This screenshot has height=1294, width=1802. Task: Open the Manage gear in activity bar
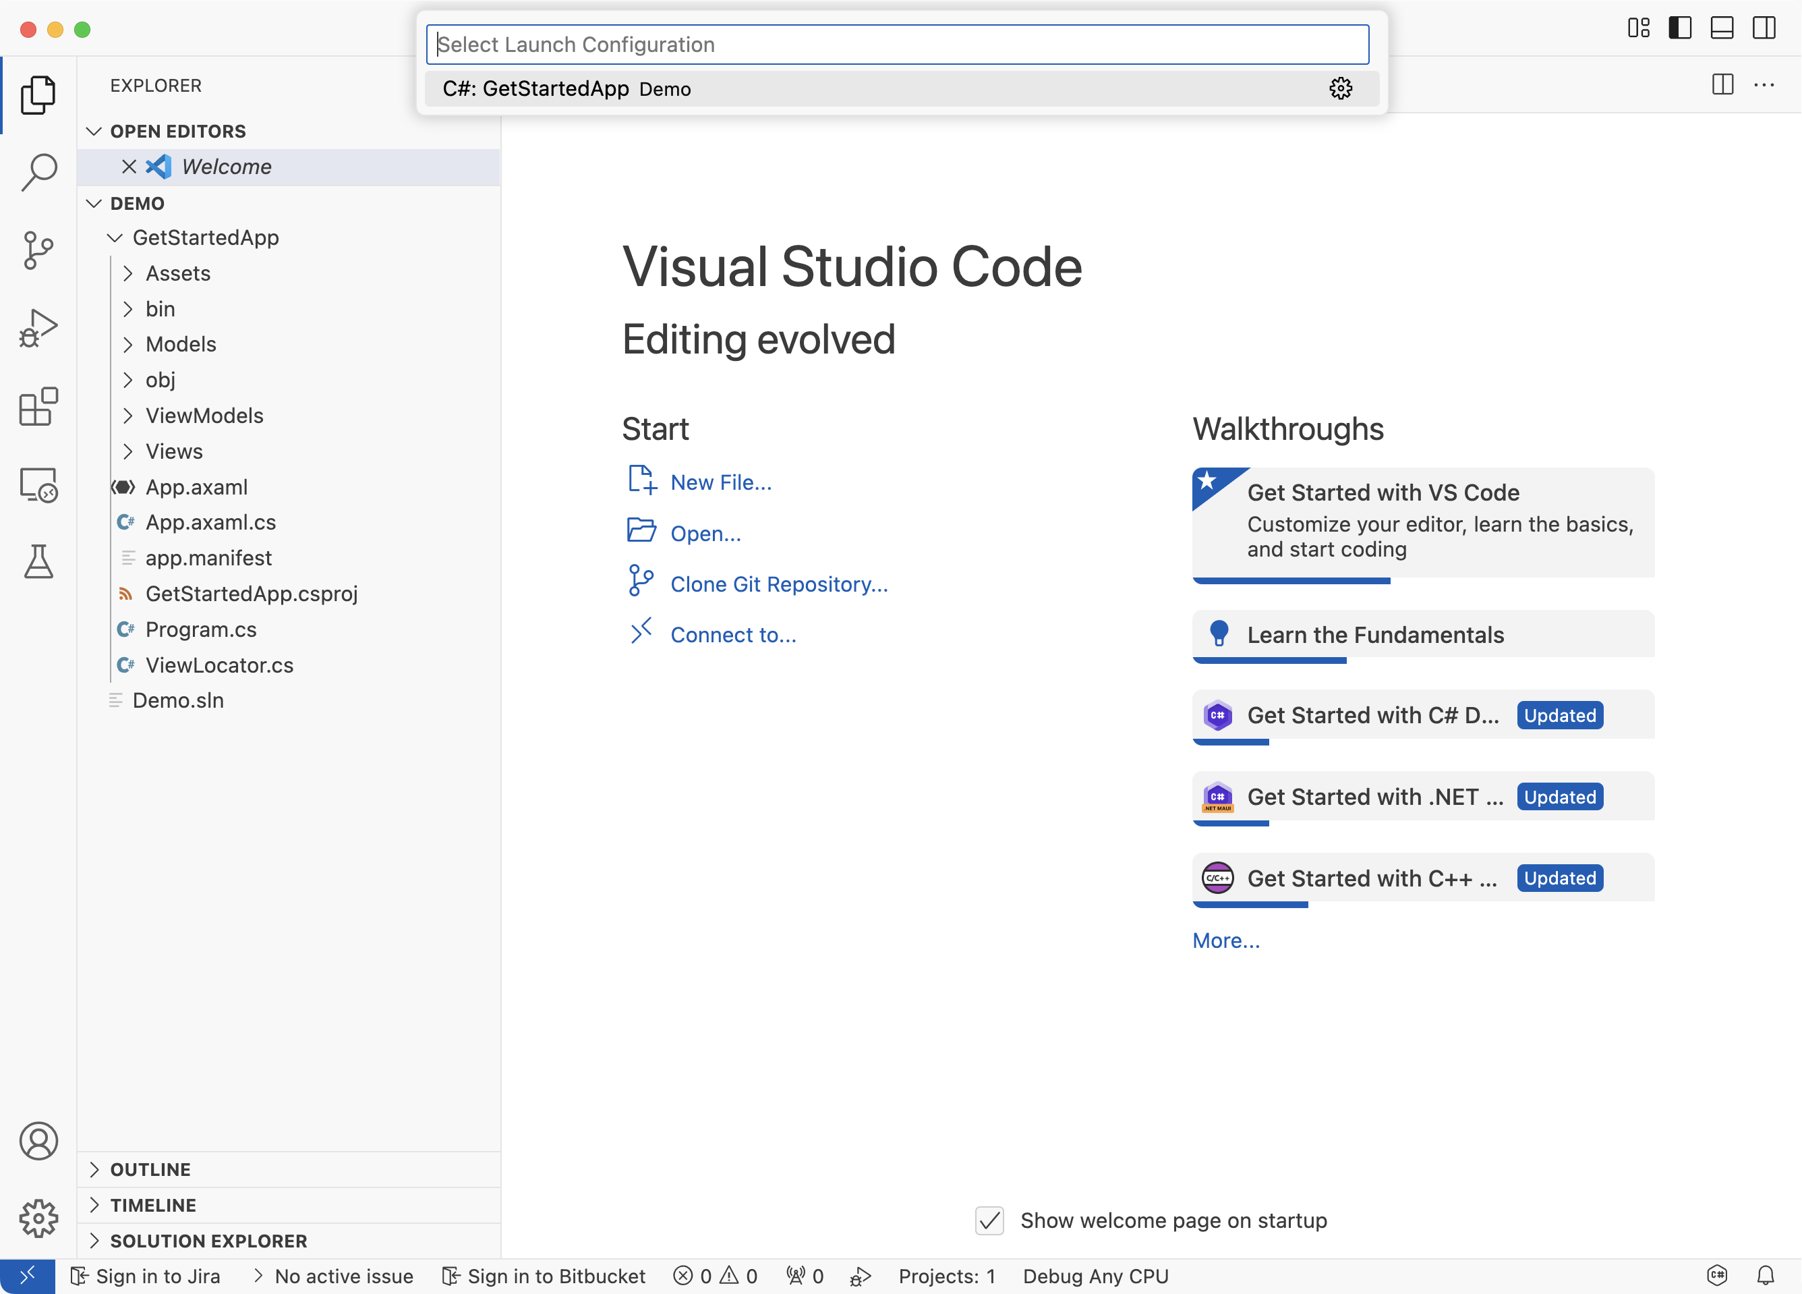coord(38,1218)
